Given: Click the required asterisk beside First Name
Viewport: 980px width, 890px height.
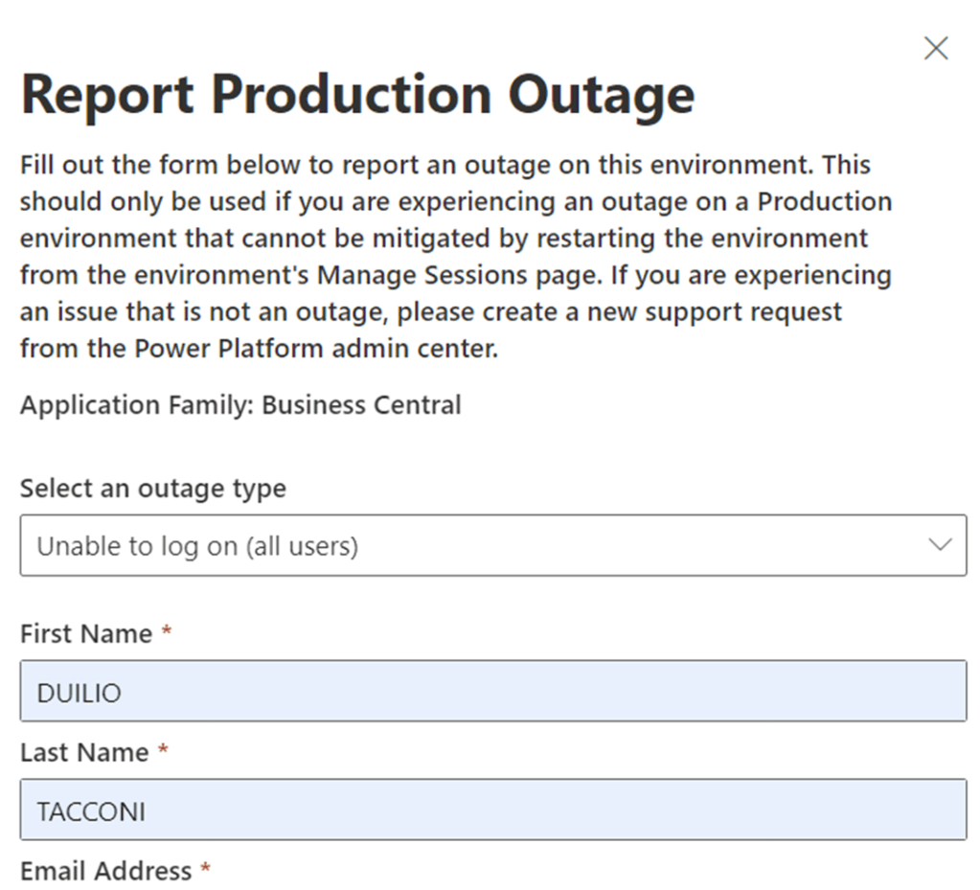Looking at the screenshot, I should pyautogui.click(x=167, y=634).
